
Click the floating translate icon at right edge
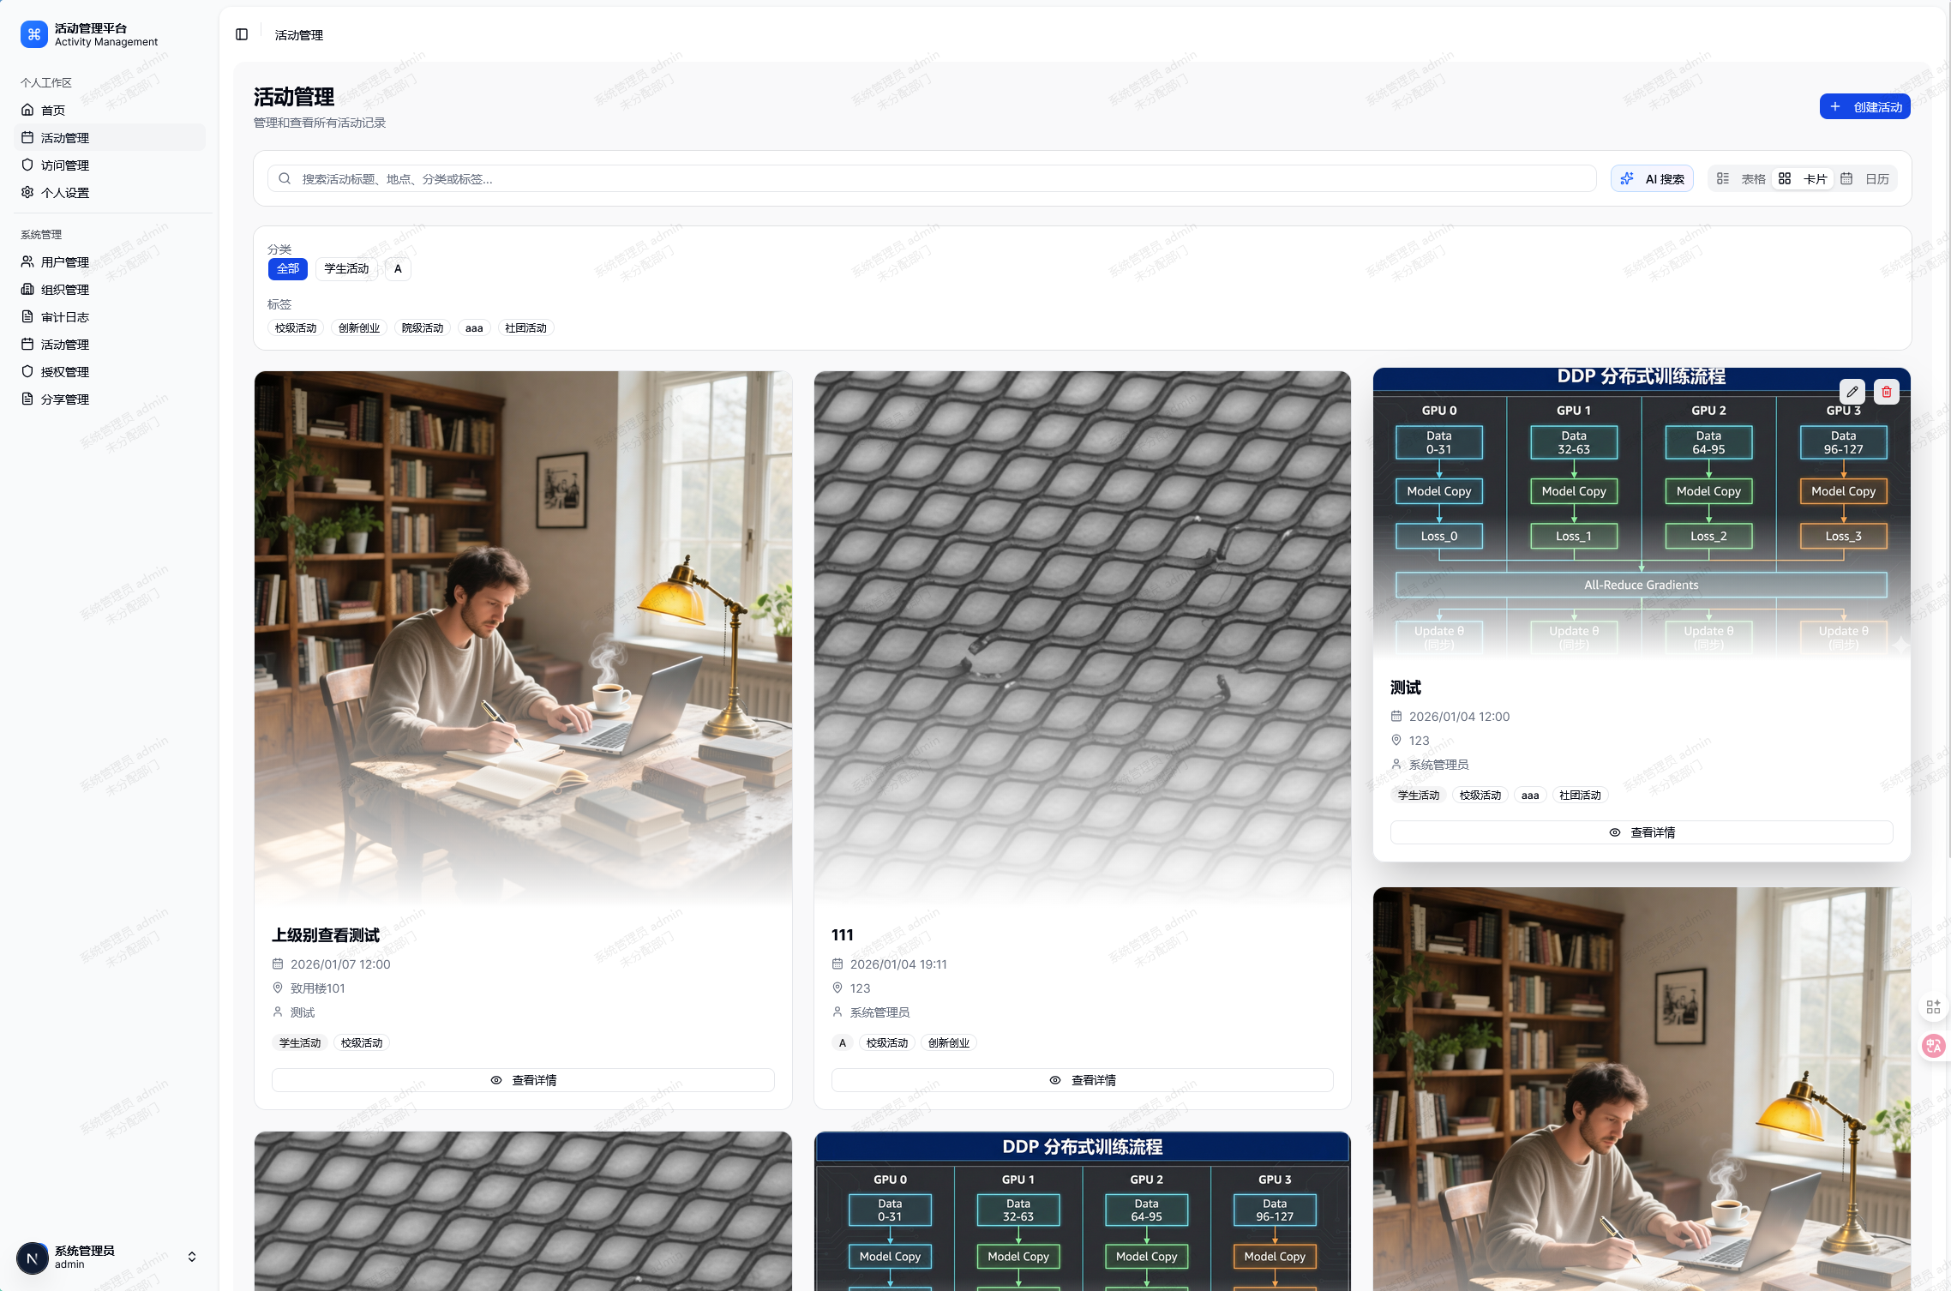click(x=1933, y=1045)
